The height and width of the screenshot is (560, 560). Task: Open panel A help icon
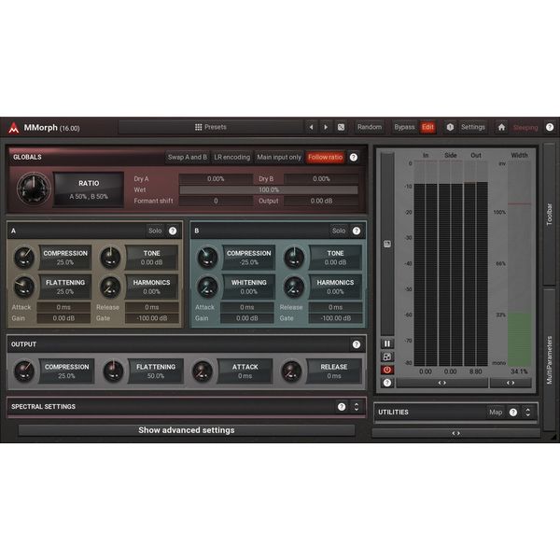tap(173, 231)
